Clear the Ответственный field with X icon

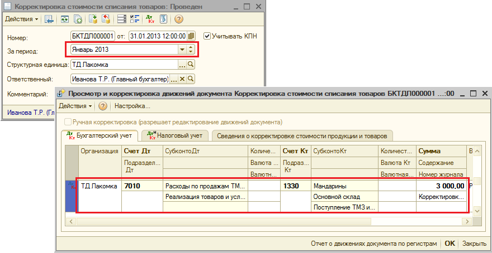(x=182, y=79)
